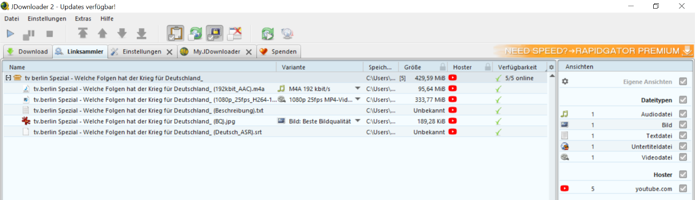This screenshot has height=200, width=695.
Task: Switch to the Linksammler tab
Action: (79, 52)
